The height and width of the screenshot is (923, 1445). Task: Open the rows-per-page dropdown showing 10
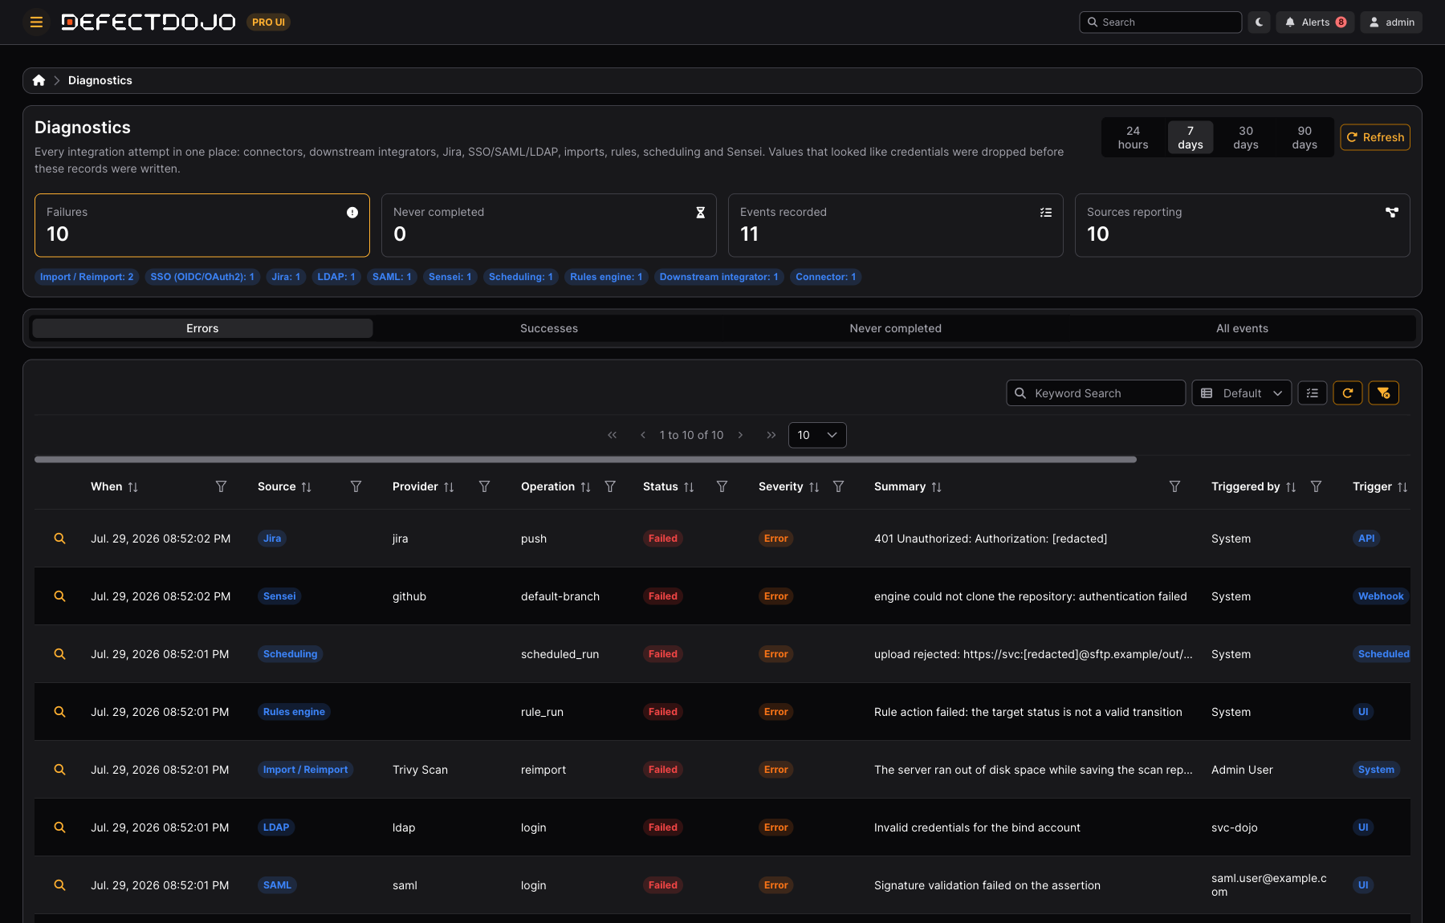pos(817,435)
